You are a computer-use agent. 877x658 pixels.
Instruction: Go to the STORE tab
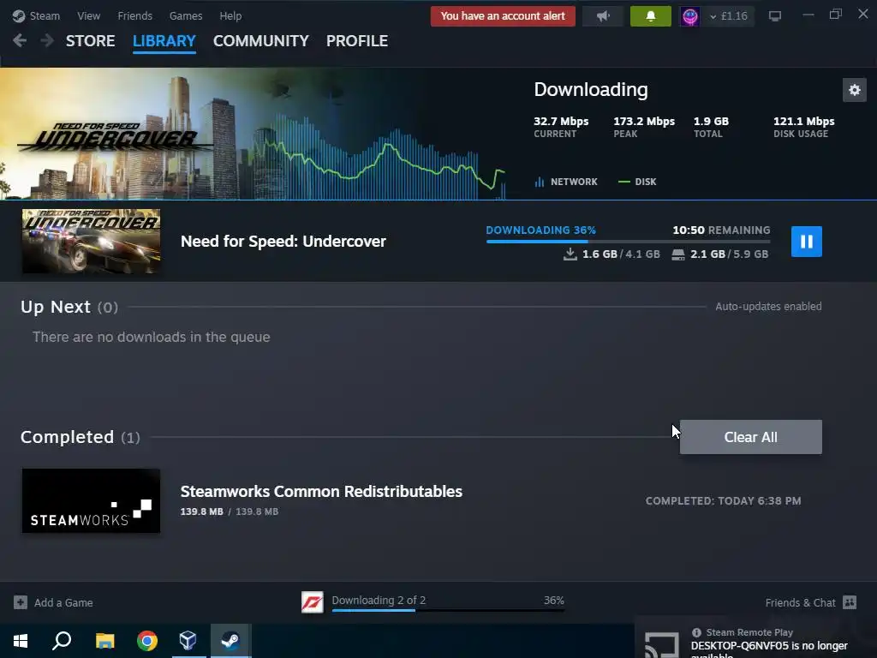pos(91,41)
